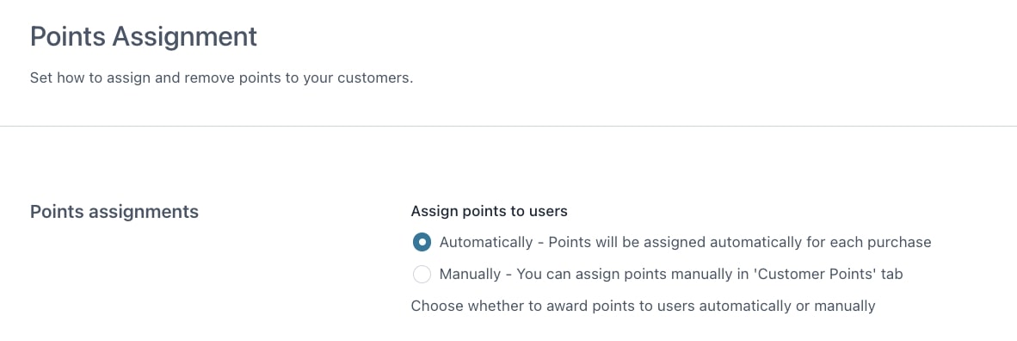1017x341 pixels.
Task: Click the word 'tab' ending the Manually option
Action: click(x=892, y=274)
